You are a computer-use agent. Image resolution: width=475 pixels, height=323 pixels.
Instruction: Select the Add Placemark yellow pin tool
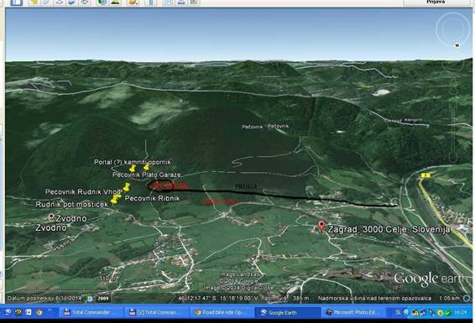click(34, 3)
